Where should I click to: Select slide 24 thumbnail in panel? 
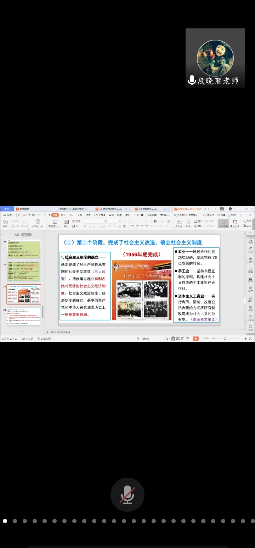coord(23,317)
